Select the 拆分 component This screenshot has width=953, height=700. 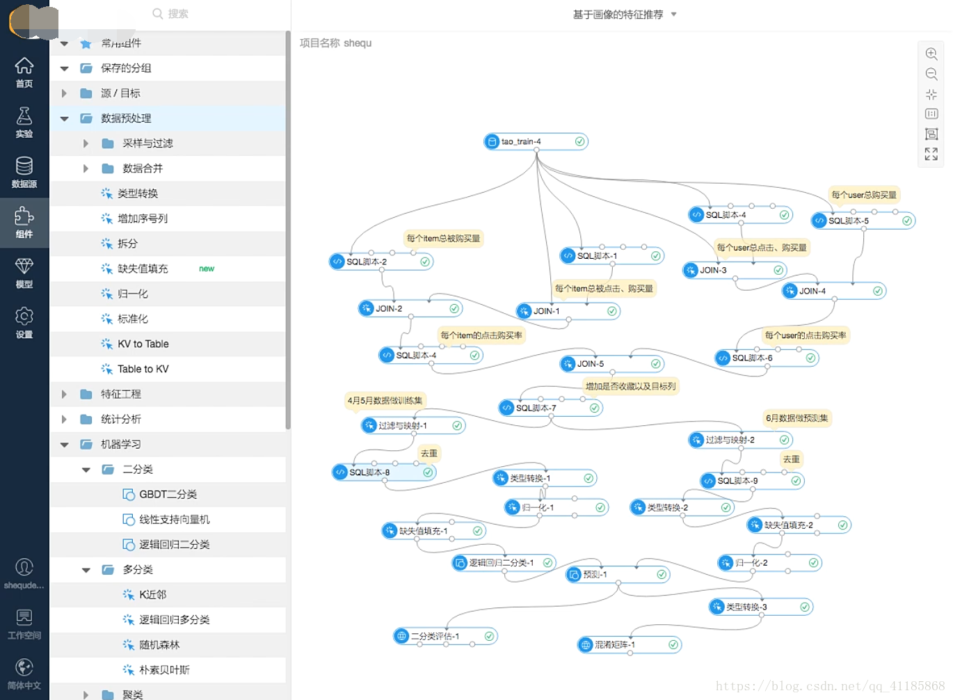point(168,244)
